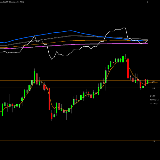Click the "27.08" last price value

(x=153, y=96)
